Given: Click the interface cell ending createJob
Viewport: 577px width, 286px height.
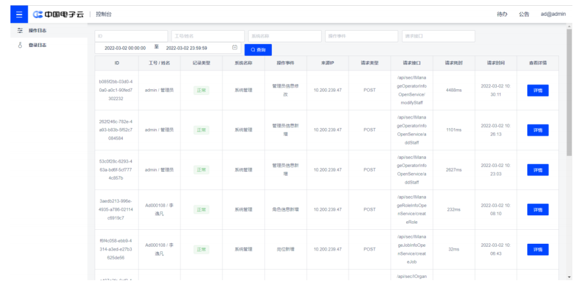Looking at the screenshot, I should pos(412,250).
